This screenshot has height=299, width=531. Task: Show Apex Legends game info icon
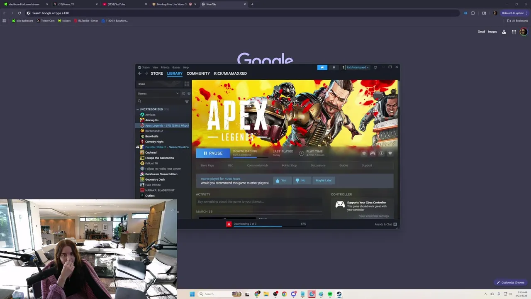tap(381, 153)
